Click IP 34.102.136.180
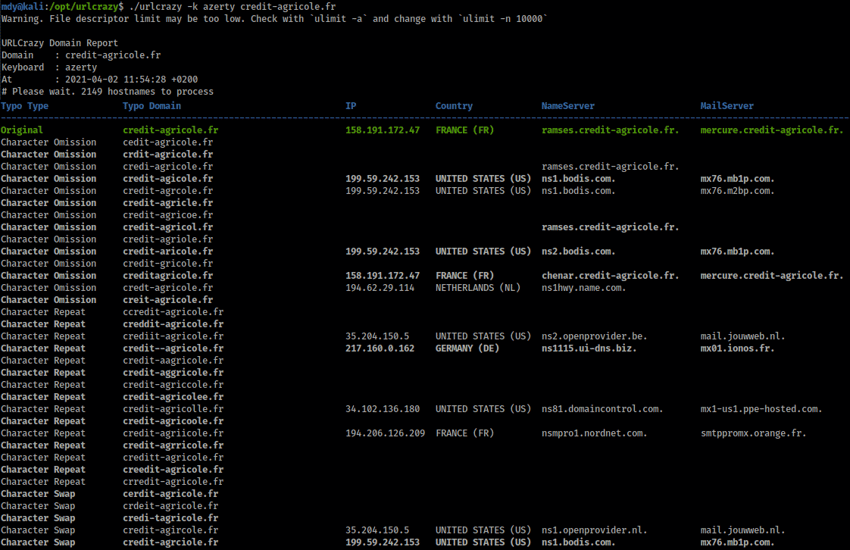The width and height of the screenshot is (850, 550). [x=382, y=409]
